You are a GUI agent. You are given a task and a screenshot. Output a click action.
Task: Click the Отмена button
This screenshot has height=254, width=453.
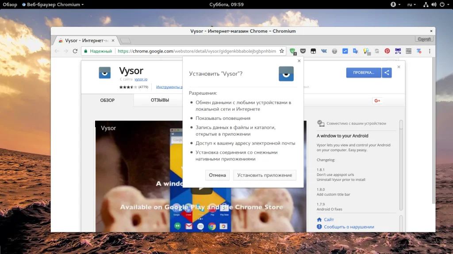(x=217, y=175)
